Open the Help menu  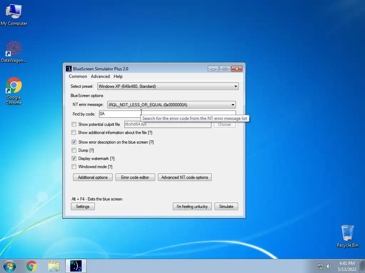click(118, 76)
